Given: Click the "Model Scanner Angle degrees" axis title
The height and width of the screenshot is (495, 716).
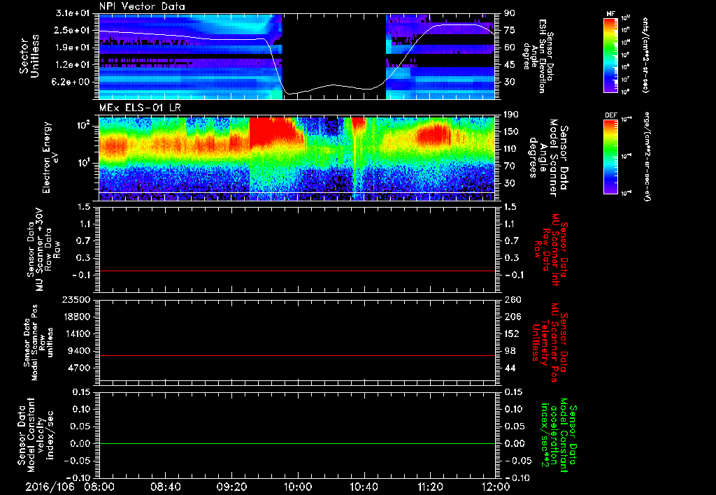Looking at the screenshot, I should [x=548, y=158].
